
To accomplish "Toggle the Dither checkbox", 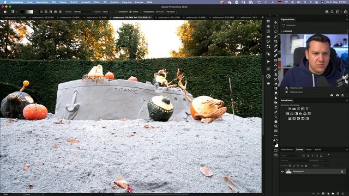I will 130,11.
